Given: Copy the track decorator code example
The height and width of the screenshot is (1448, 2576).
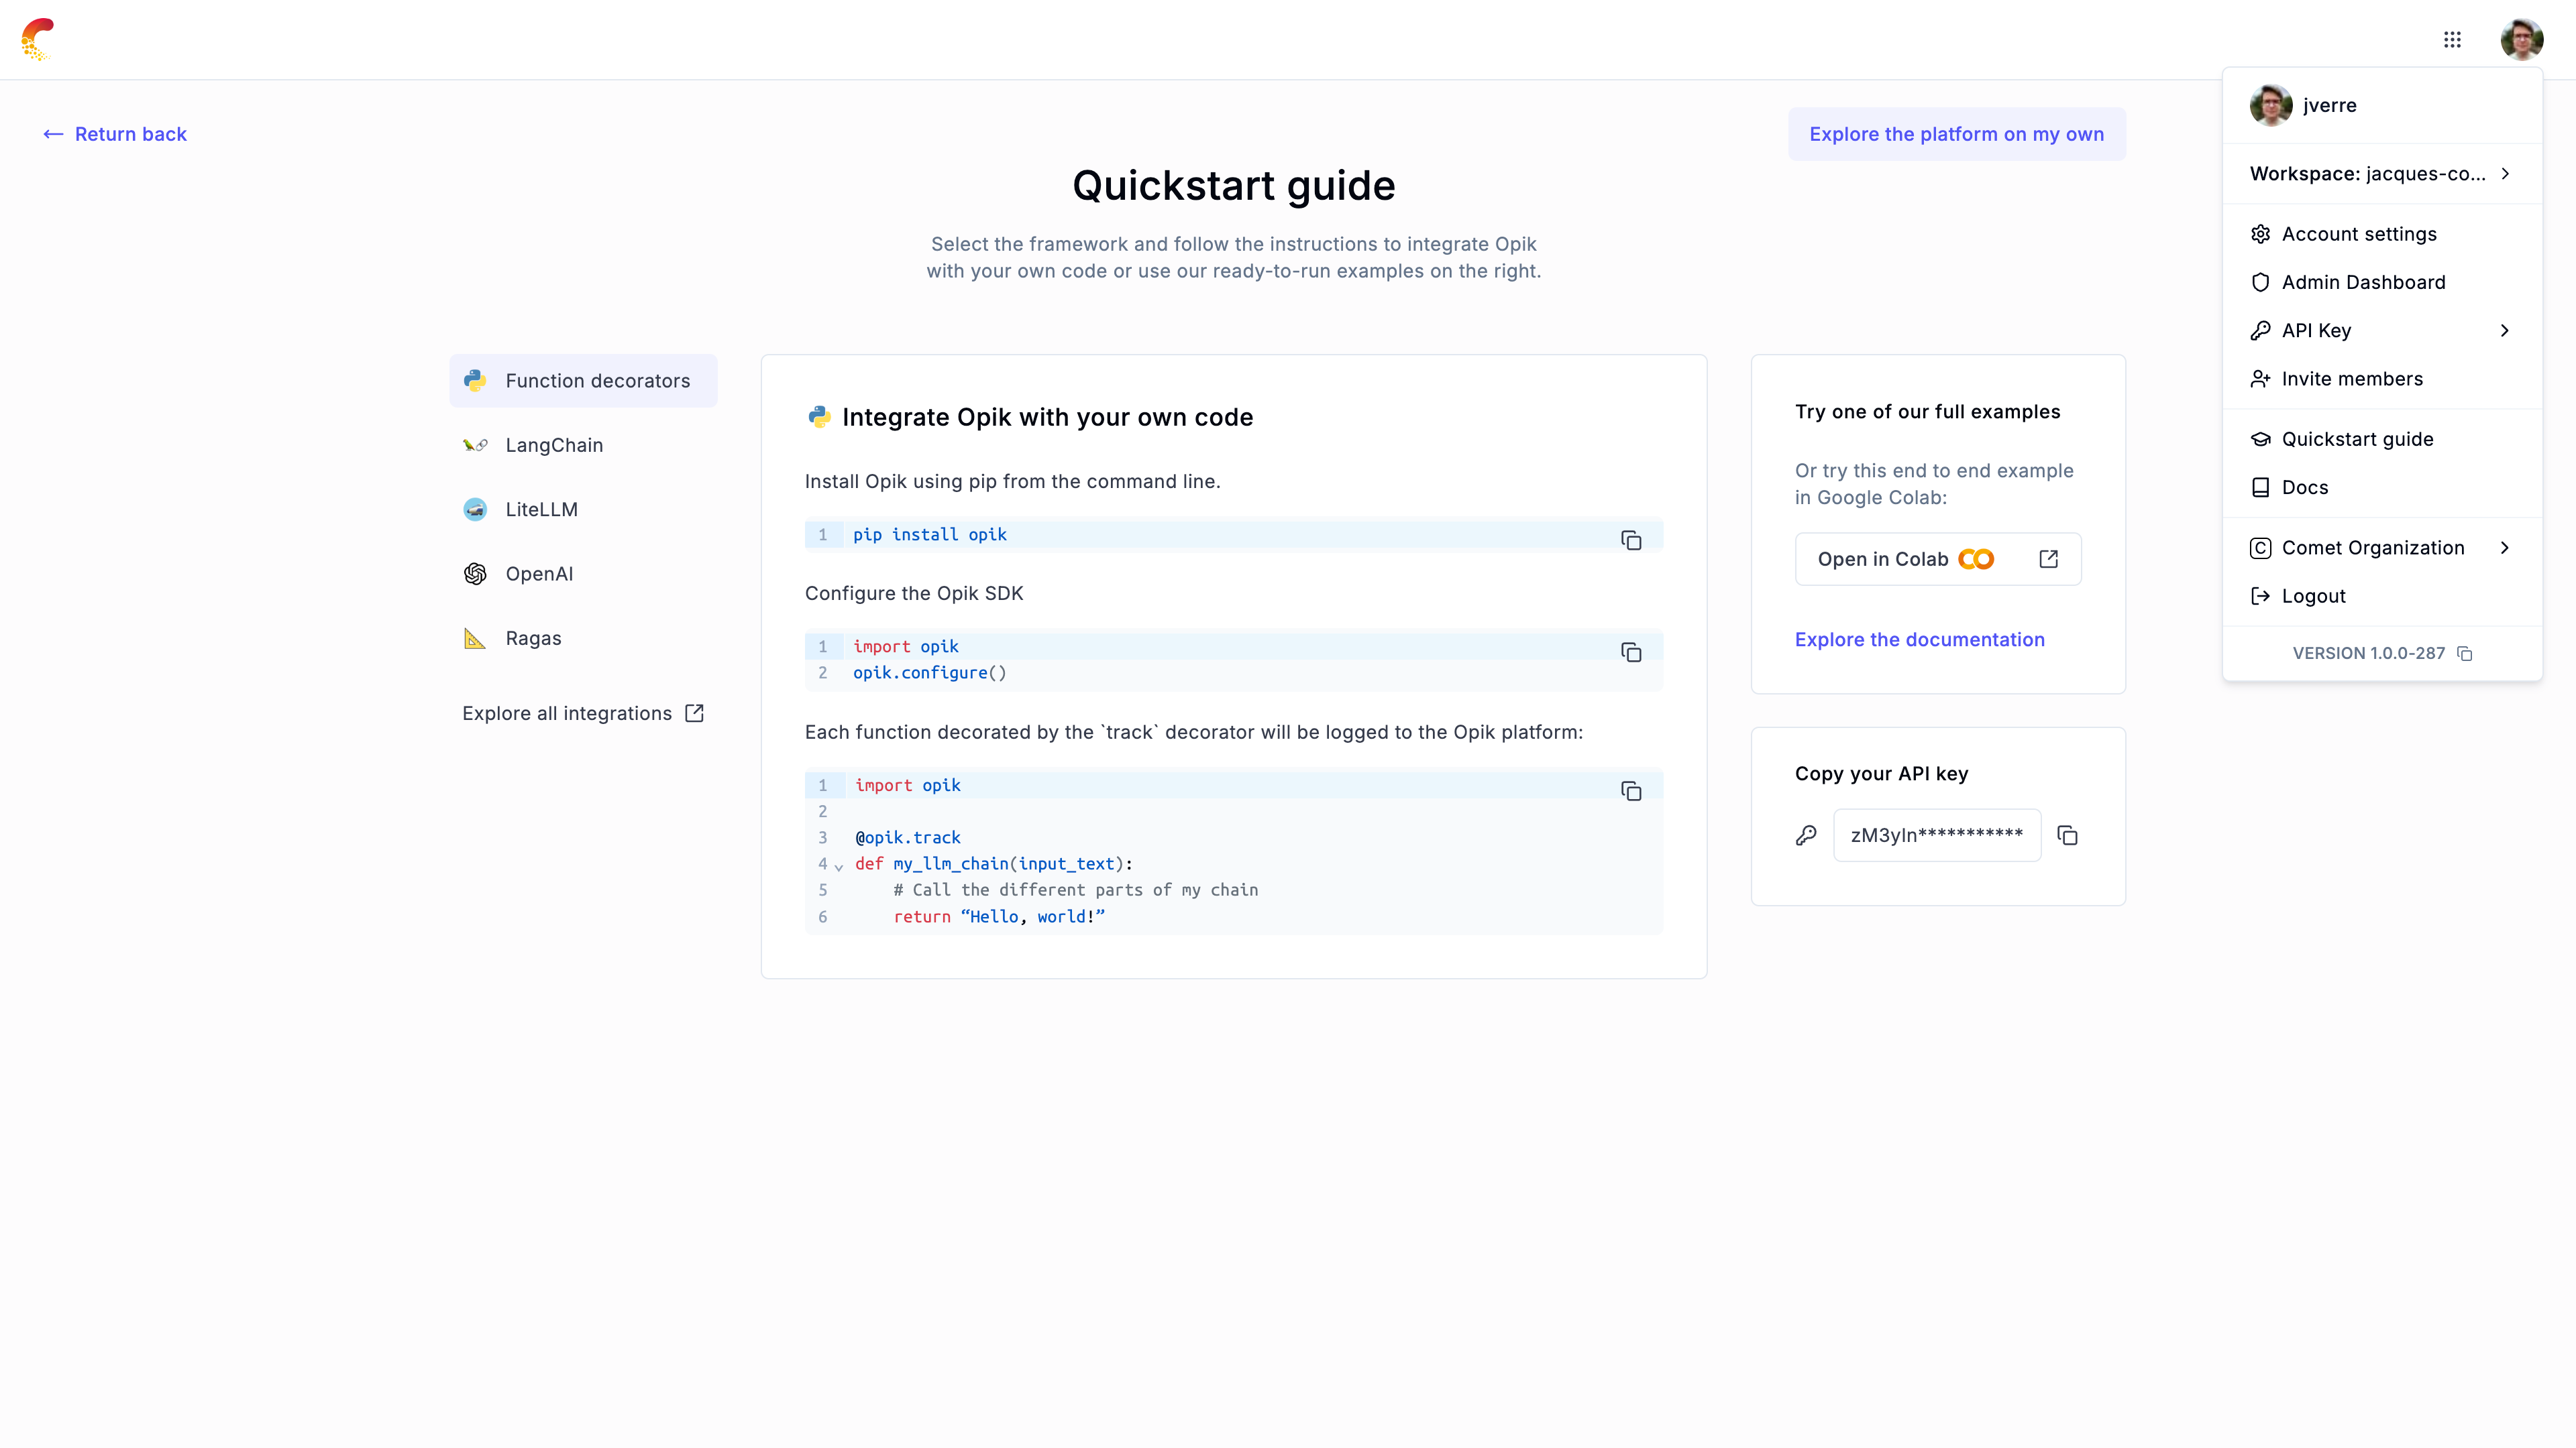Looking at the screenshot, I should 1631,792.
